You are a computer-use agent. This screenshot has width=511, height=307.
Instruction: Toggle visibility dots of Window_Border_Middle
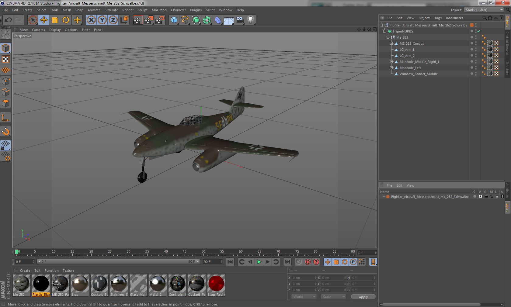[x=476, y=74]
